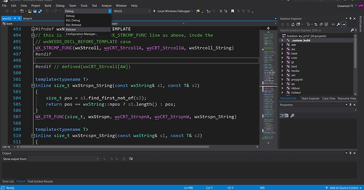Collapse the #ifndef block at line 493
The height and width of the screenshot is (190, 364).
33,29
